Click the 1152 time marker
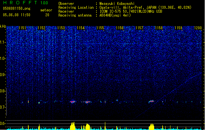This screenshot has width=205, height=130. point(41,28)
